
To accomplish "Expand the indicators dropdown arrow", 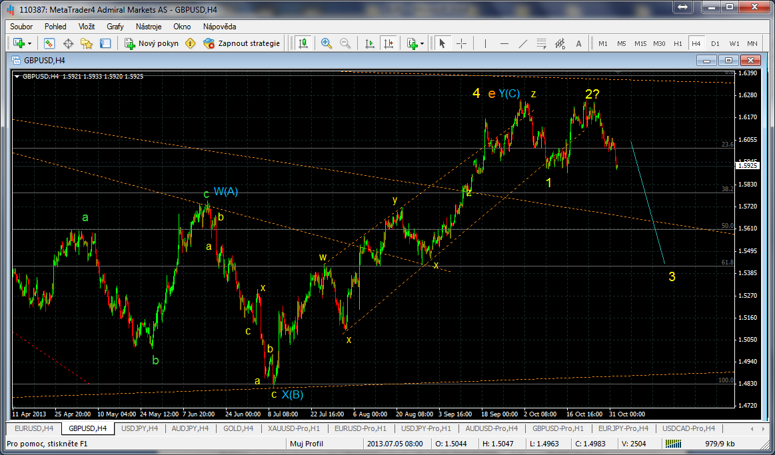I will click(422, 43).
